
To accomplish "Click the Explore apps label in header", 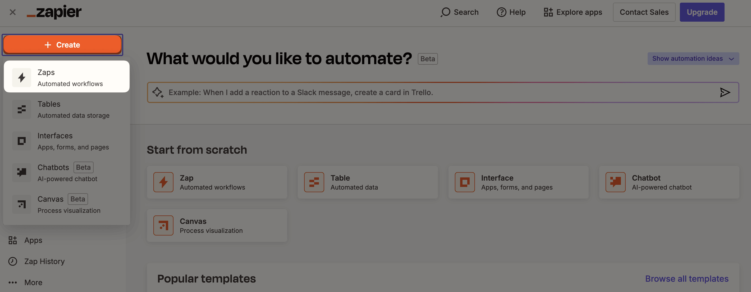I will (x=579, y=12).
